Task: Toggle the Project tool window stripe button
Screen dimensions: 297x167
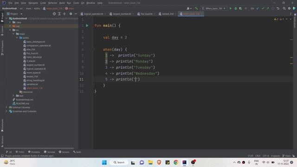Action: coord(2,18)
